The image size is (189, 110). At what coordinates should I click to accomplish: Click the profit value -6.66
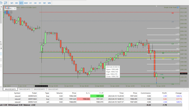(165, 99)
